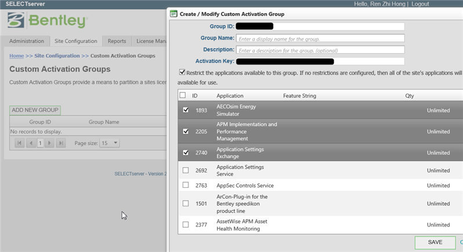Open the Administration tab
The image size is (463, 252).
[x=27, y=41]
